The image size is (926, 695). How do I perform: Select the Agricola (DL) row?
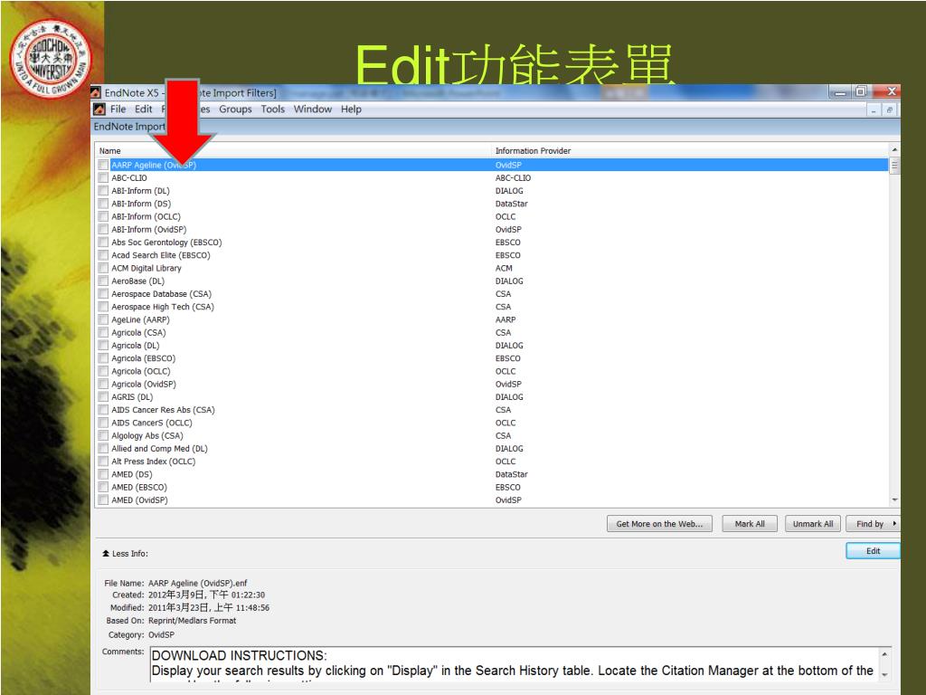pos(493,346)
